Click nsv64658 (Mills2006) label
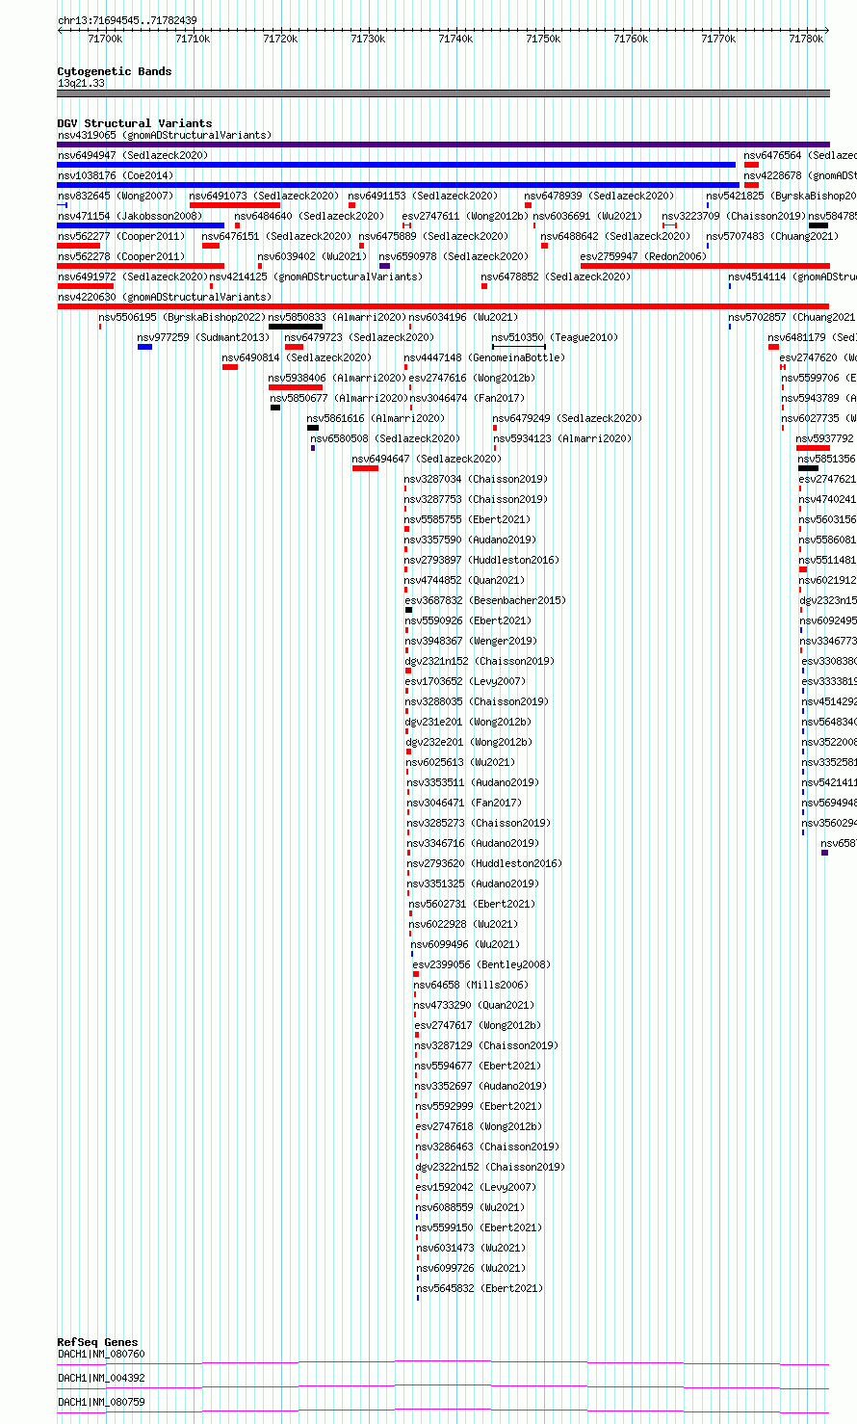This screenshot has height=1424, width=857. 471,985
